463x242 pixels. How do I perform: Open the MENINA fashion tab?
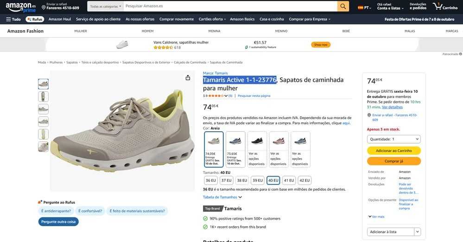[215, 31]
